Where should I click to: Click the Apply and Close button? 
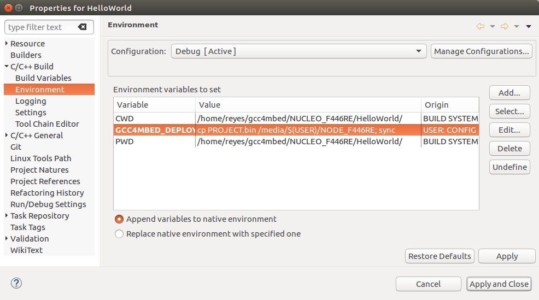[499, 284]
